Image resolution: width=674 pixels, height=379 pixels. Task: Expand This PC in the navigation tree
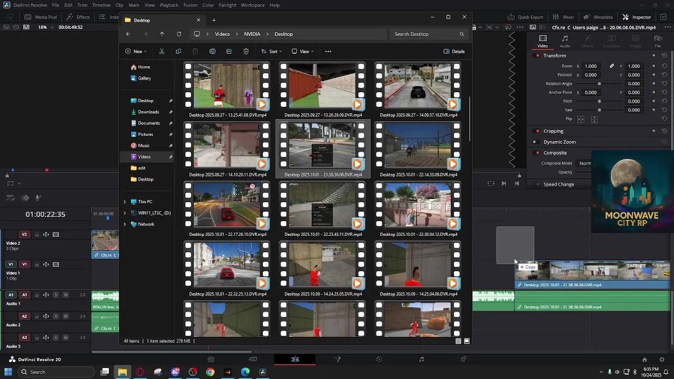(x=125, y=202)
